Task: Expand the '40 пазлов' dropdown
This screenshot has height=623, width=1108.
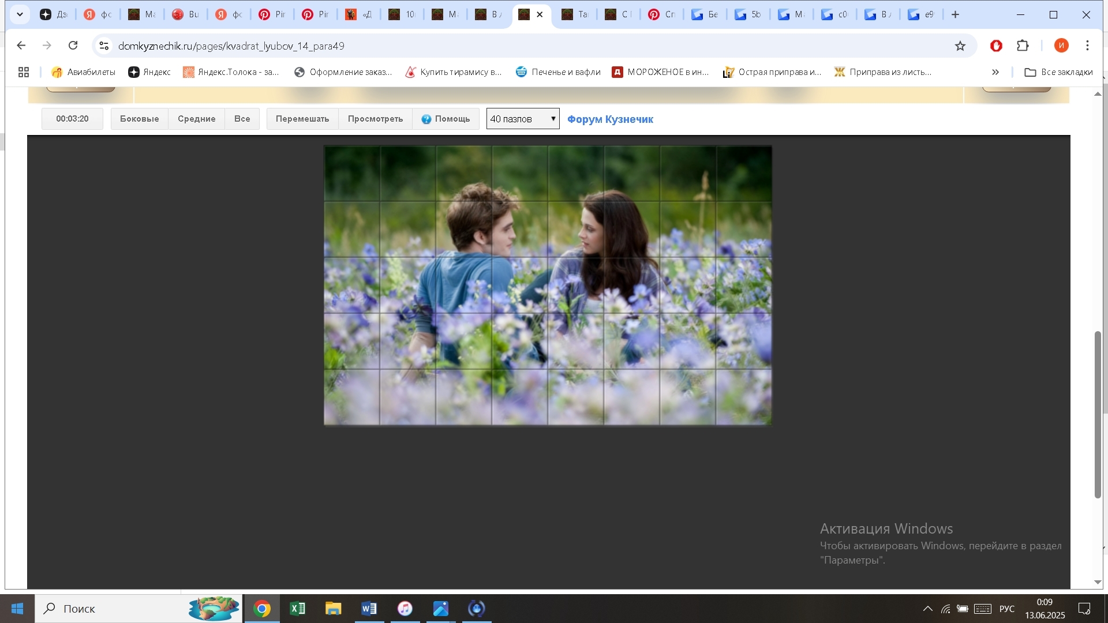Action: tap(523, 119)
